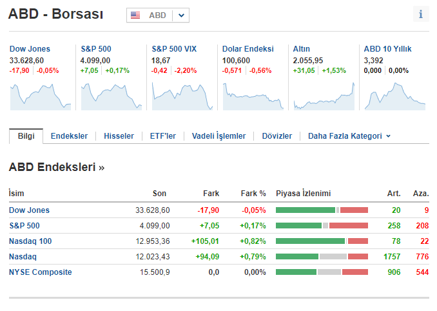The image size is (437, 311).
Task: Open the Hisseler tab
Action: click(119, 136)
